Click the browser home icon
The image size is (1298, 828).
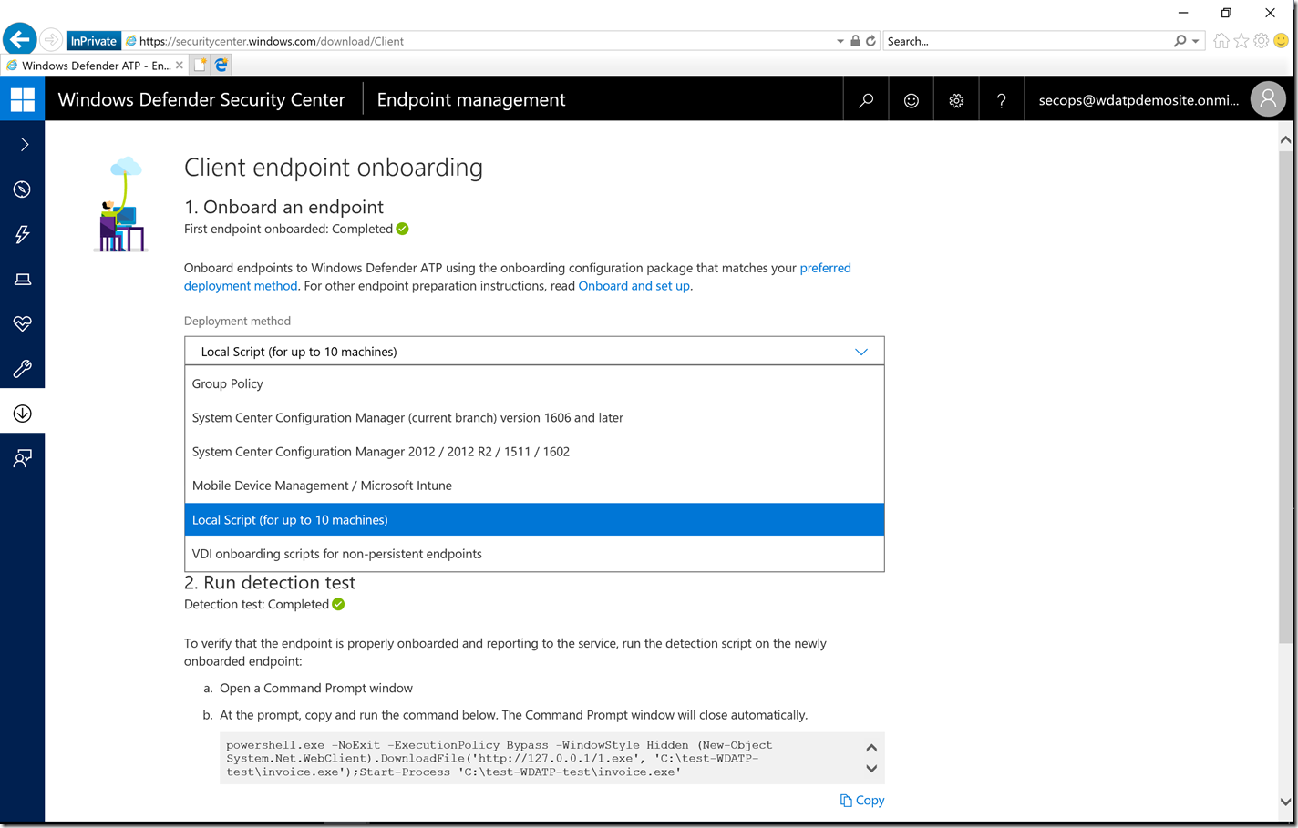1221,41
